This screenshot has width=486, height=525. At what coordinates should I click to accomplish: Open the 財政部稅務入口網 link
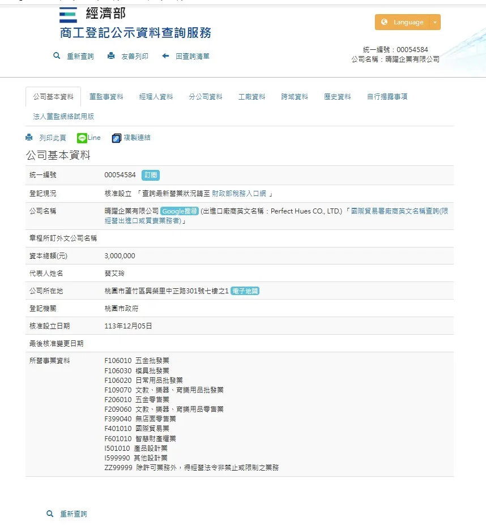coord(239,194)
